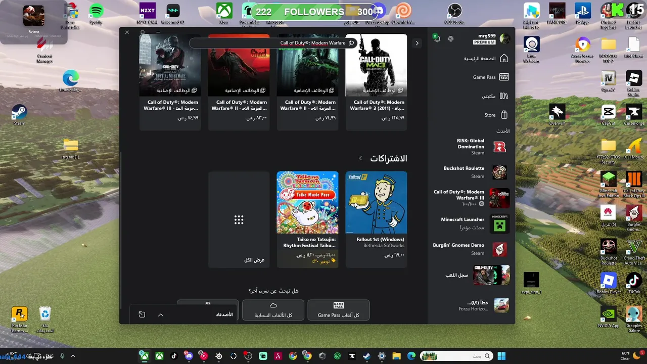Open the Roblox Player desktop shortcut

608,283
